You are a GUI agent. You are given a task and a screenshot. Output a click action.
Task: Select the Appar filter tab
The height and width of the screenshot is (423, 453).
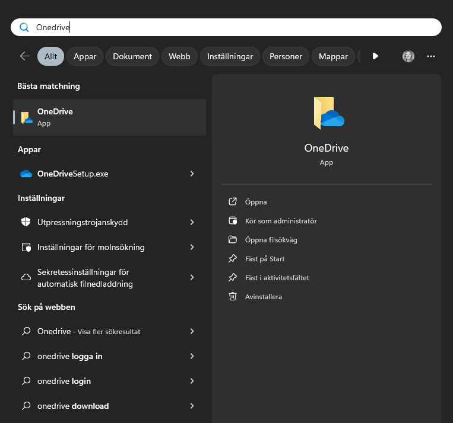[85, 56]
